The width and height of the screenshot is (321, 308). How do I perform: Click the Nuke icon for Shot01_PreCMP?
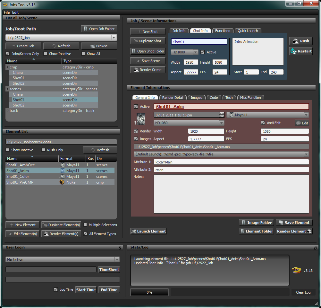coord(62,182)
